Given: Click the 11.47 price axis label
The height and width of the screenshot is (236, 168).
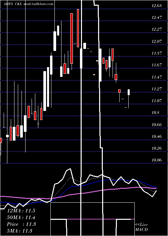Looking at the screenshot, I should coord(157,77).
